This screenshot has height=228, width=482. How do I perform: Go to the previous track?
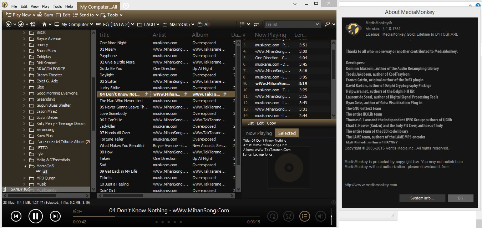tap(16, 216)
